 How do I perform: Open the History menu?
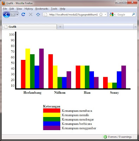pyautogui.click(x=29, y=9)
